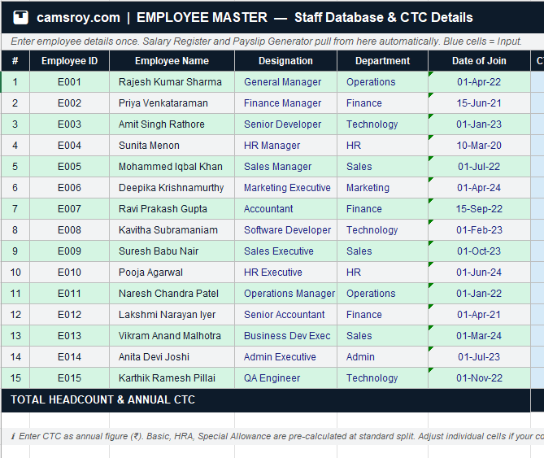Click join date 01-Feb-23
Screen dimensions: 544x458
coord(479,230)
